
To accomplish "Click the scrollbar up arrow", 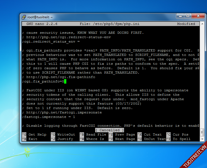I will (202, 24).
